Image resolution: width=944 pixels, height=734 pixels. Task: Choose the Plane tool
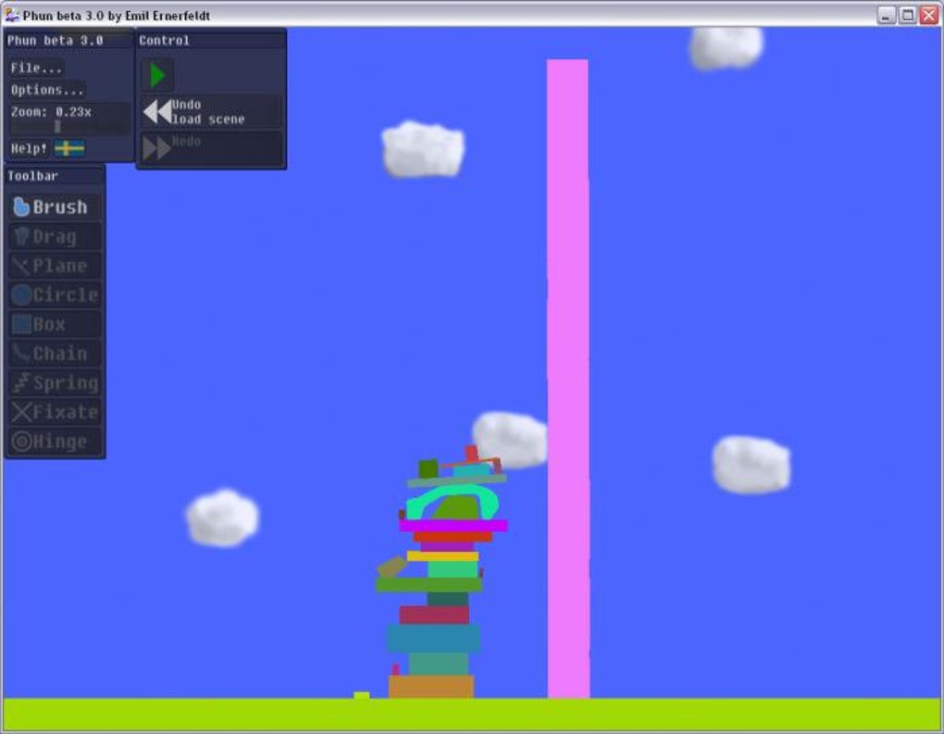pos(56,266)
